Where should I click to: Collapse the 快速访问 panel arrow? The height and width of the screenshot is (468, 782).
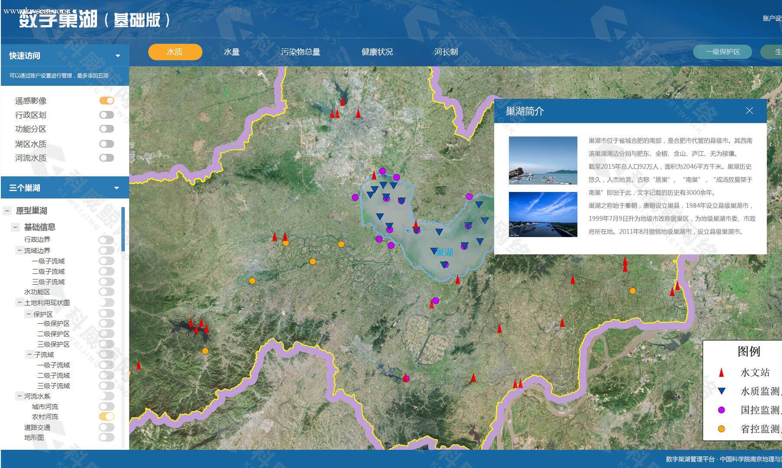pos(117,55)
